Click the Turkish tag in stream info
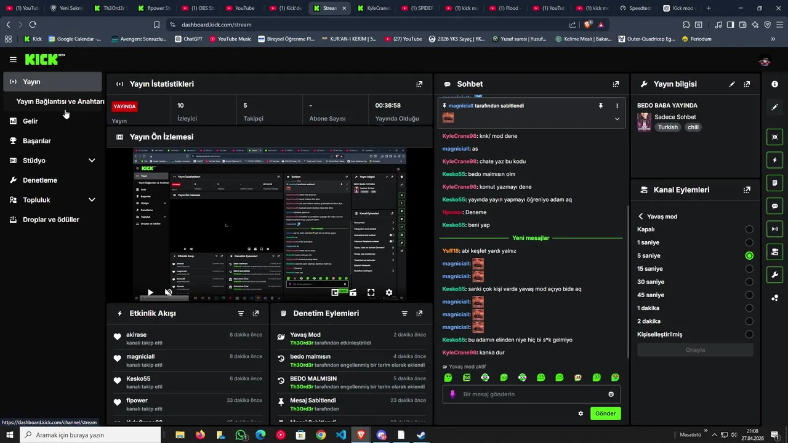The height and width of the screenshot is (443, 788). [667, 127]
